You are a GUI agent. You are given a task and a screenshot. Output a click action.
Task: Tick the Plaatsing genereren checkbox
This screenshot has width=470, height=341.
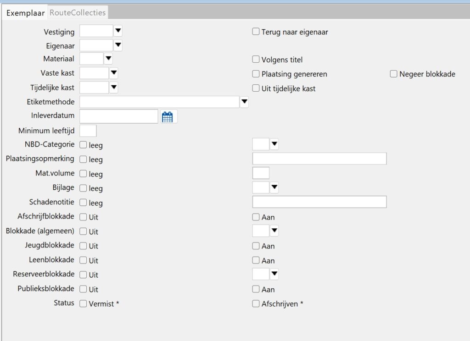pos(256,74)
